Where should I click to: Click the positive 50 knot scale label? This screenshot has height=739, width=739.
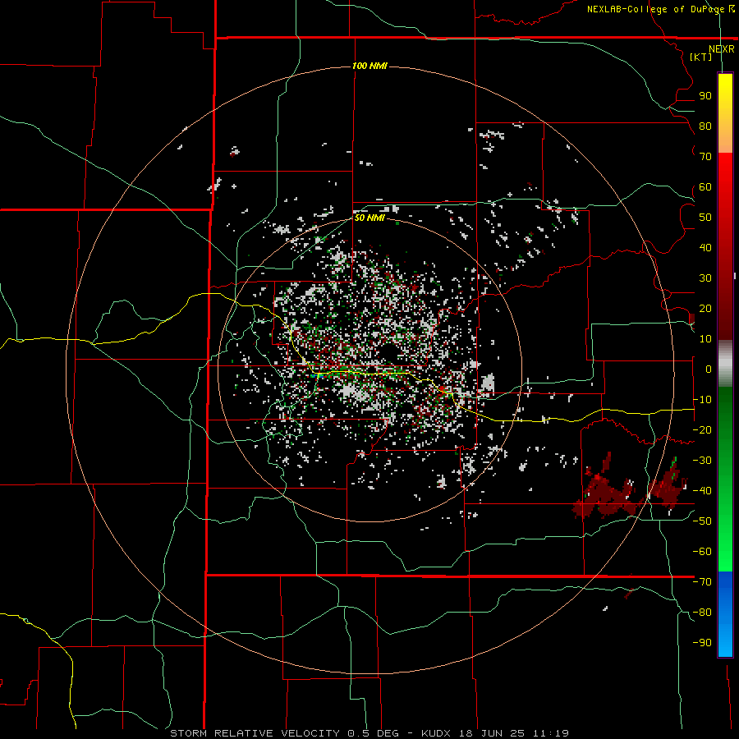click(x=705, y=218)
